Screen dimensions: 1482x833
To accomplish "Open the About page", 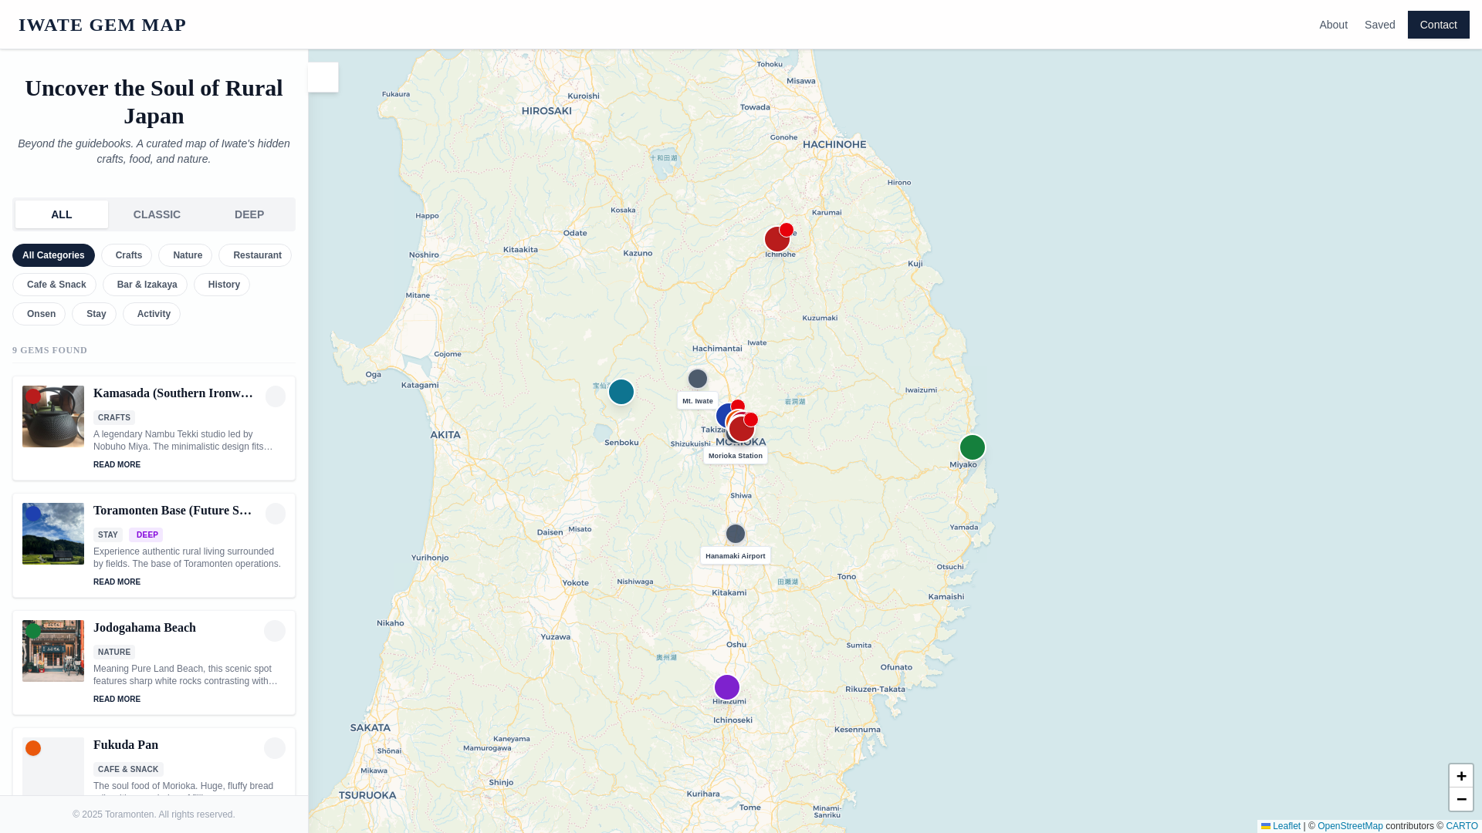I will click(x=1333, y=25).
